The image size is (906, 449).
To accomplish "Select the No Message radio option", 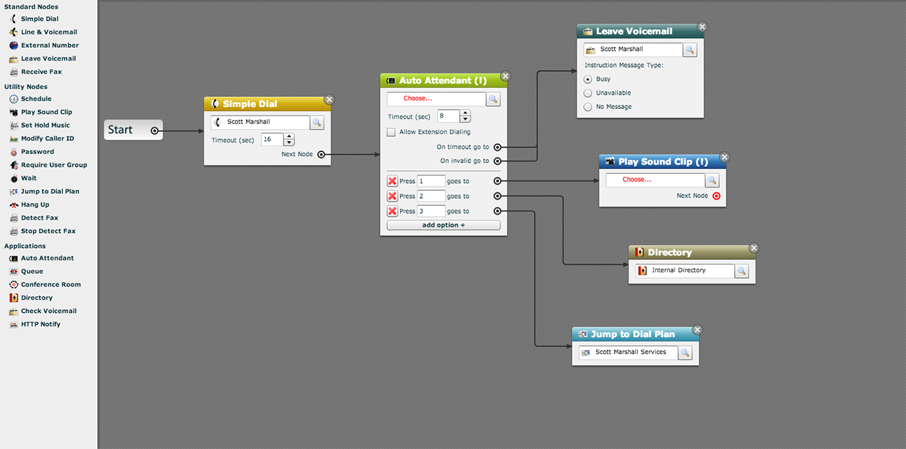I will pos(588,107).
